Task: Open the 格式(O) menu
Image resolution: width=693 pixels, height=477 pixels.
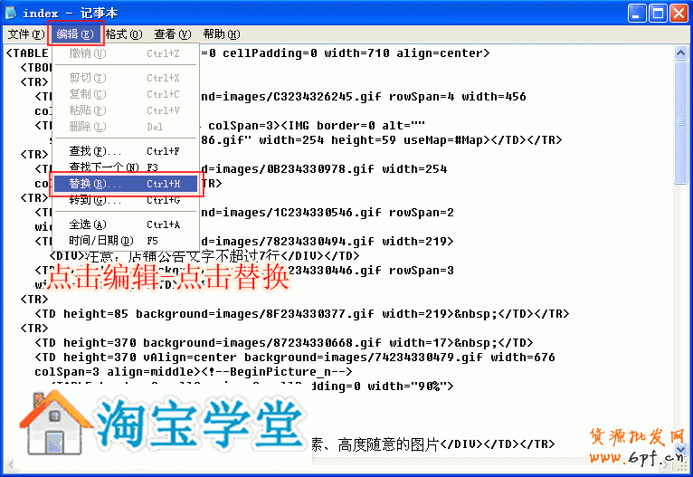Action: coord(123,34)
